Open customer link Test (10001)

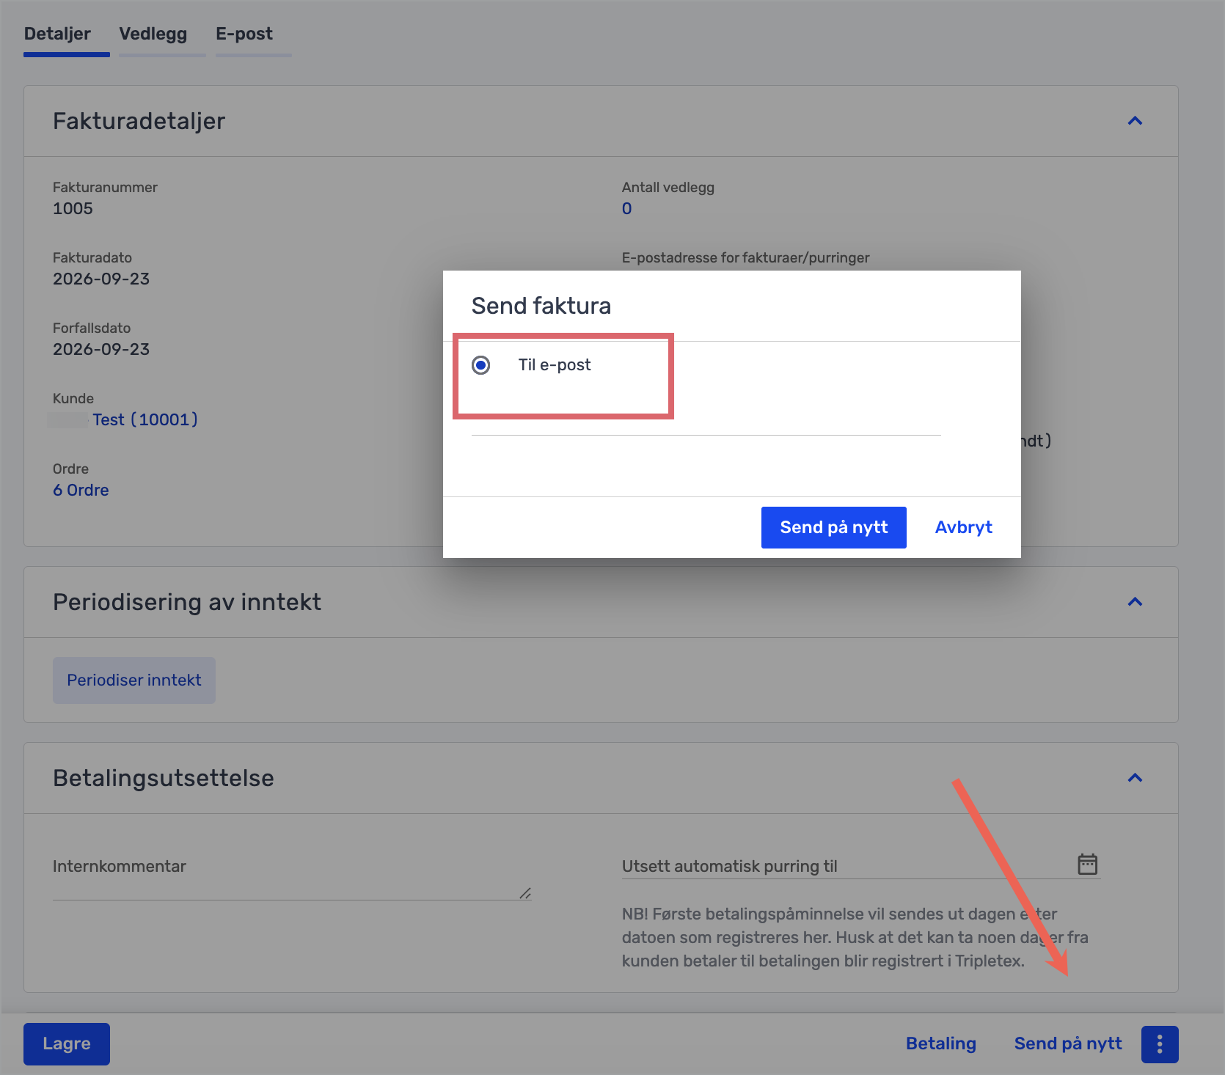(145, 419)
